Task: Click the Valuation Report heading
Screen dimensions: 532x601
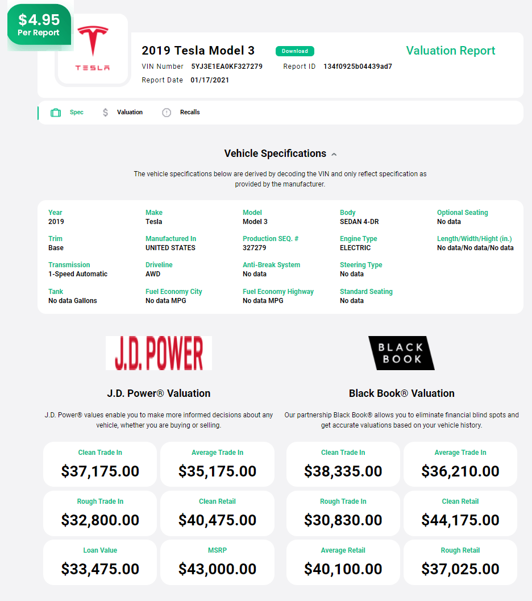Action: pos(451,51)
